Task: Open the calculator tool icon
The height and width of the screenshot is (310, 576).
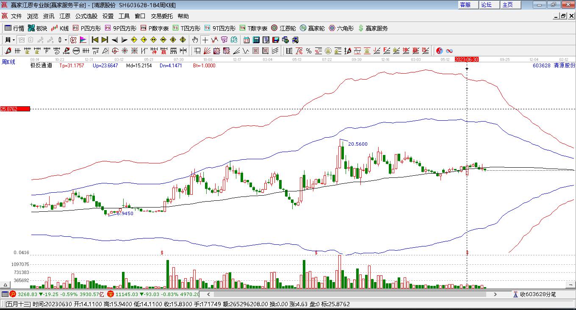Action: (256, 40)
